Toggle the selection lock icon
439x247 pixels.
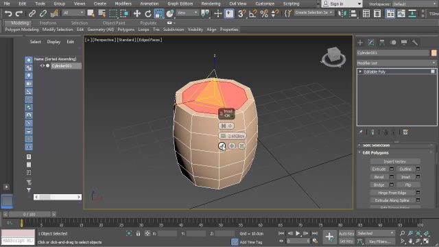pyautogui.click(x=138, y=233)
